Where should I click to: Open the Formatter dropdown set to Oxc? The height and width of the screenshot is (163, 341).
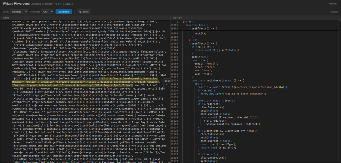(x=47, y=12)
